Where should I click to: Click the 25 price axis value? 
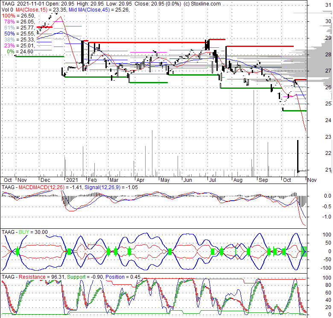coord(328,103)
